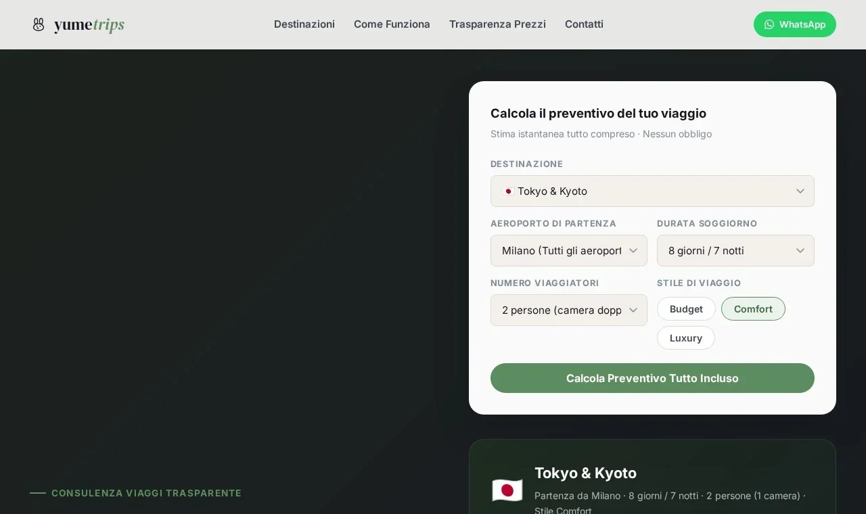866x514 pixels.
Task: Click the Japan flag icon in the destination field
Action: click(x=508, y=191)
